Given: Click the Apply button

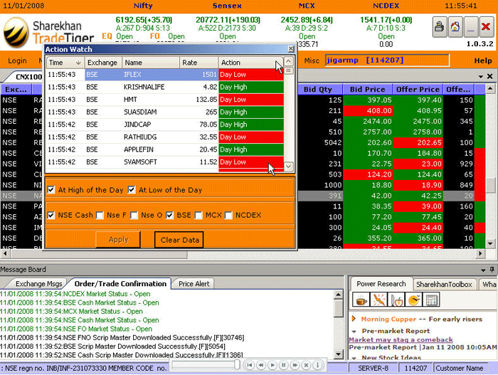Looking at the screenshot, I should coord(118,240).
